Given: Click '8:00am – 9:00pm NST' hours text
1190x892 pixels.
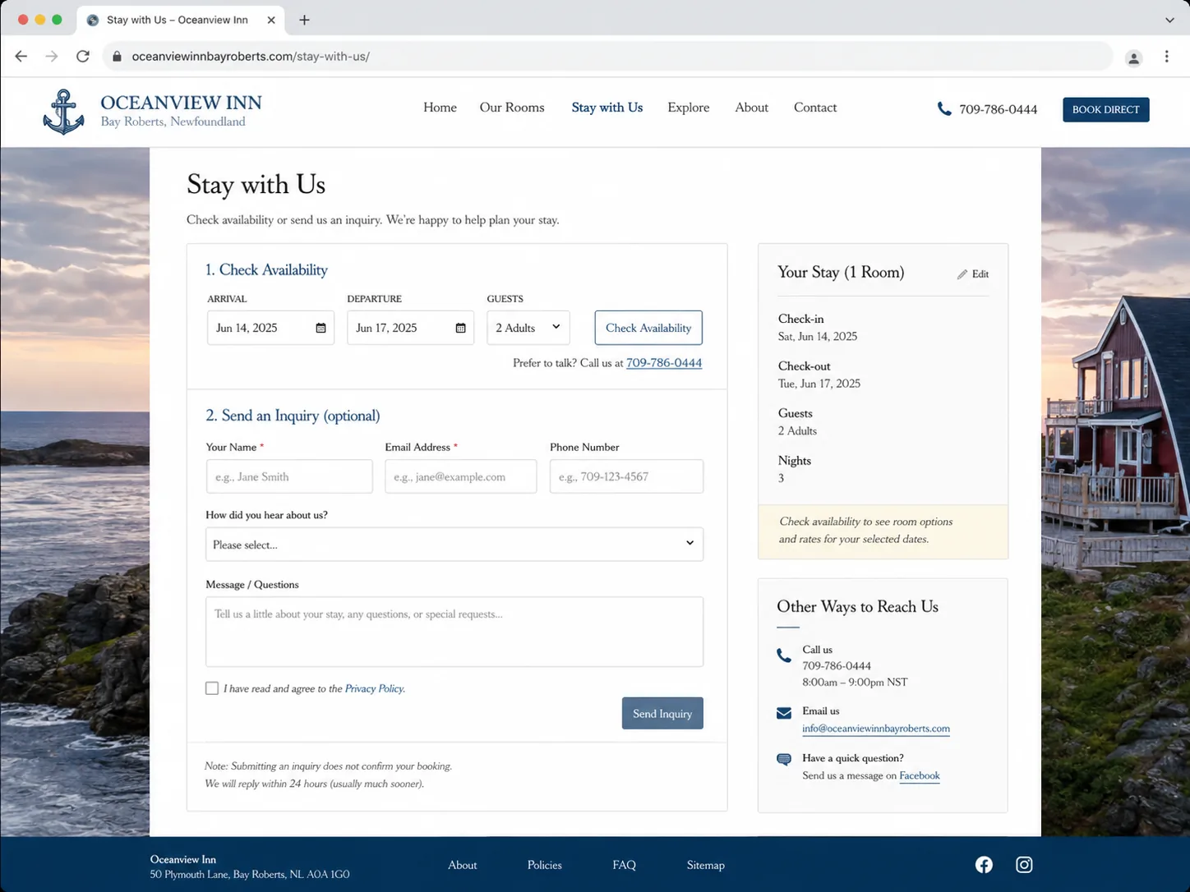Looking at the screenshot, I should coord(855,683).
